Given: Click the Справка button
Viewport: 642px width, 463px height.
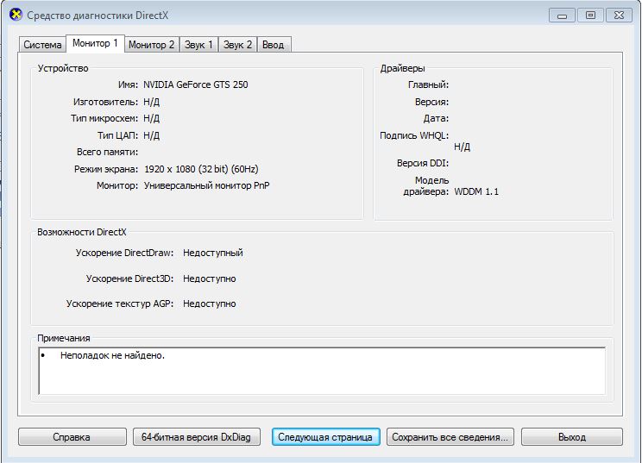Looking at the screenshot, I should pyautogui.click(x=72, y=437).
